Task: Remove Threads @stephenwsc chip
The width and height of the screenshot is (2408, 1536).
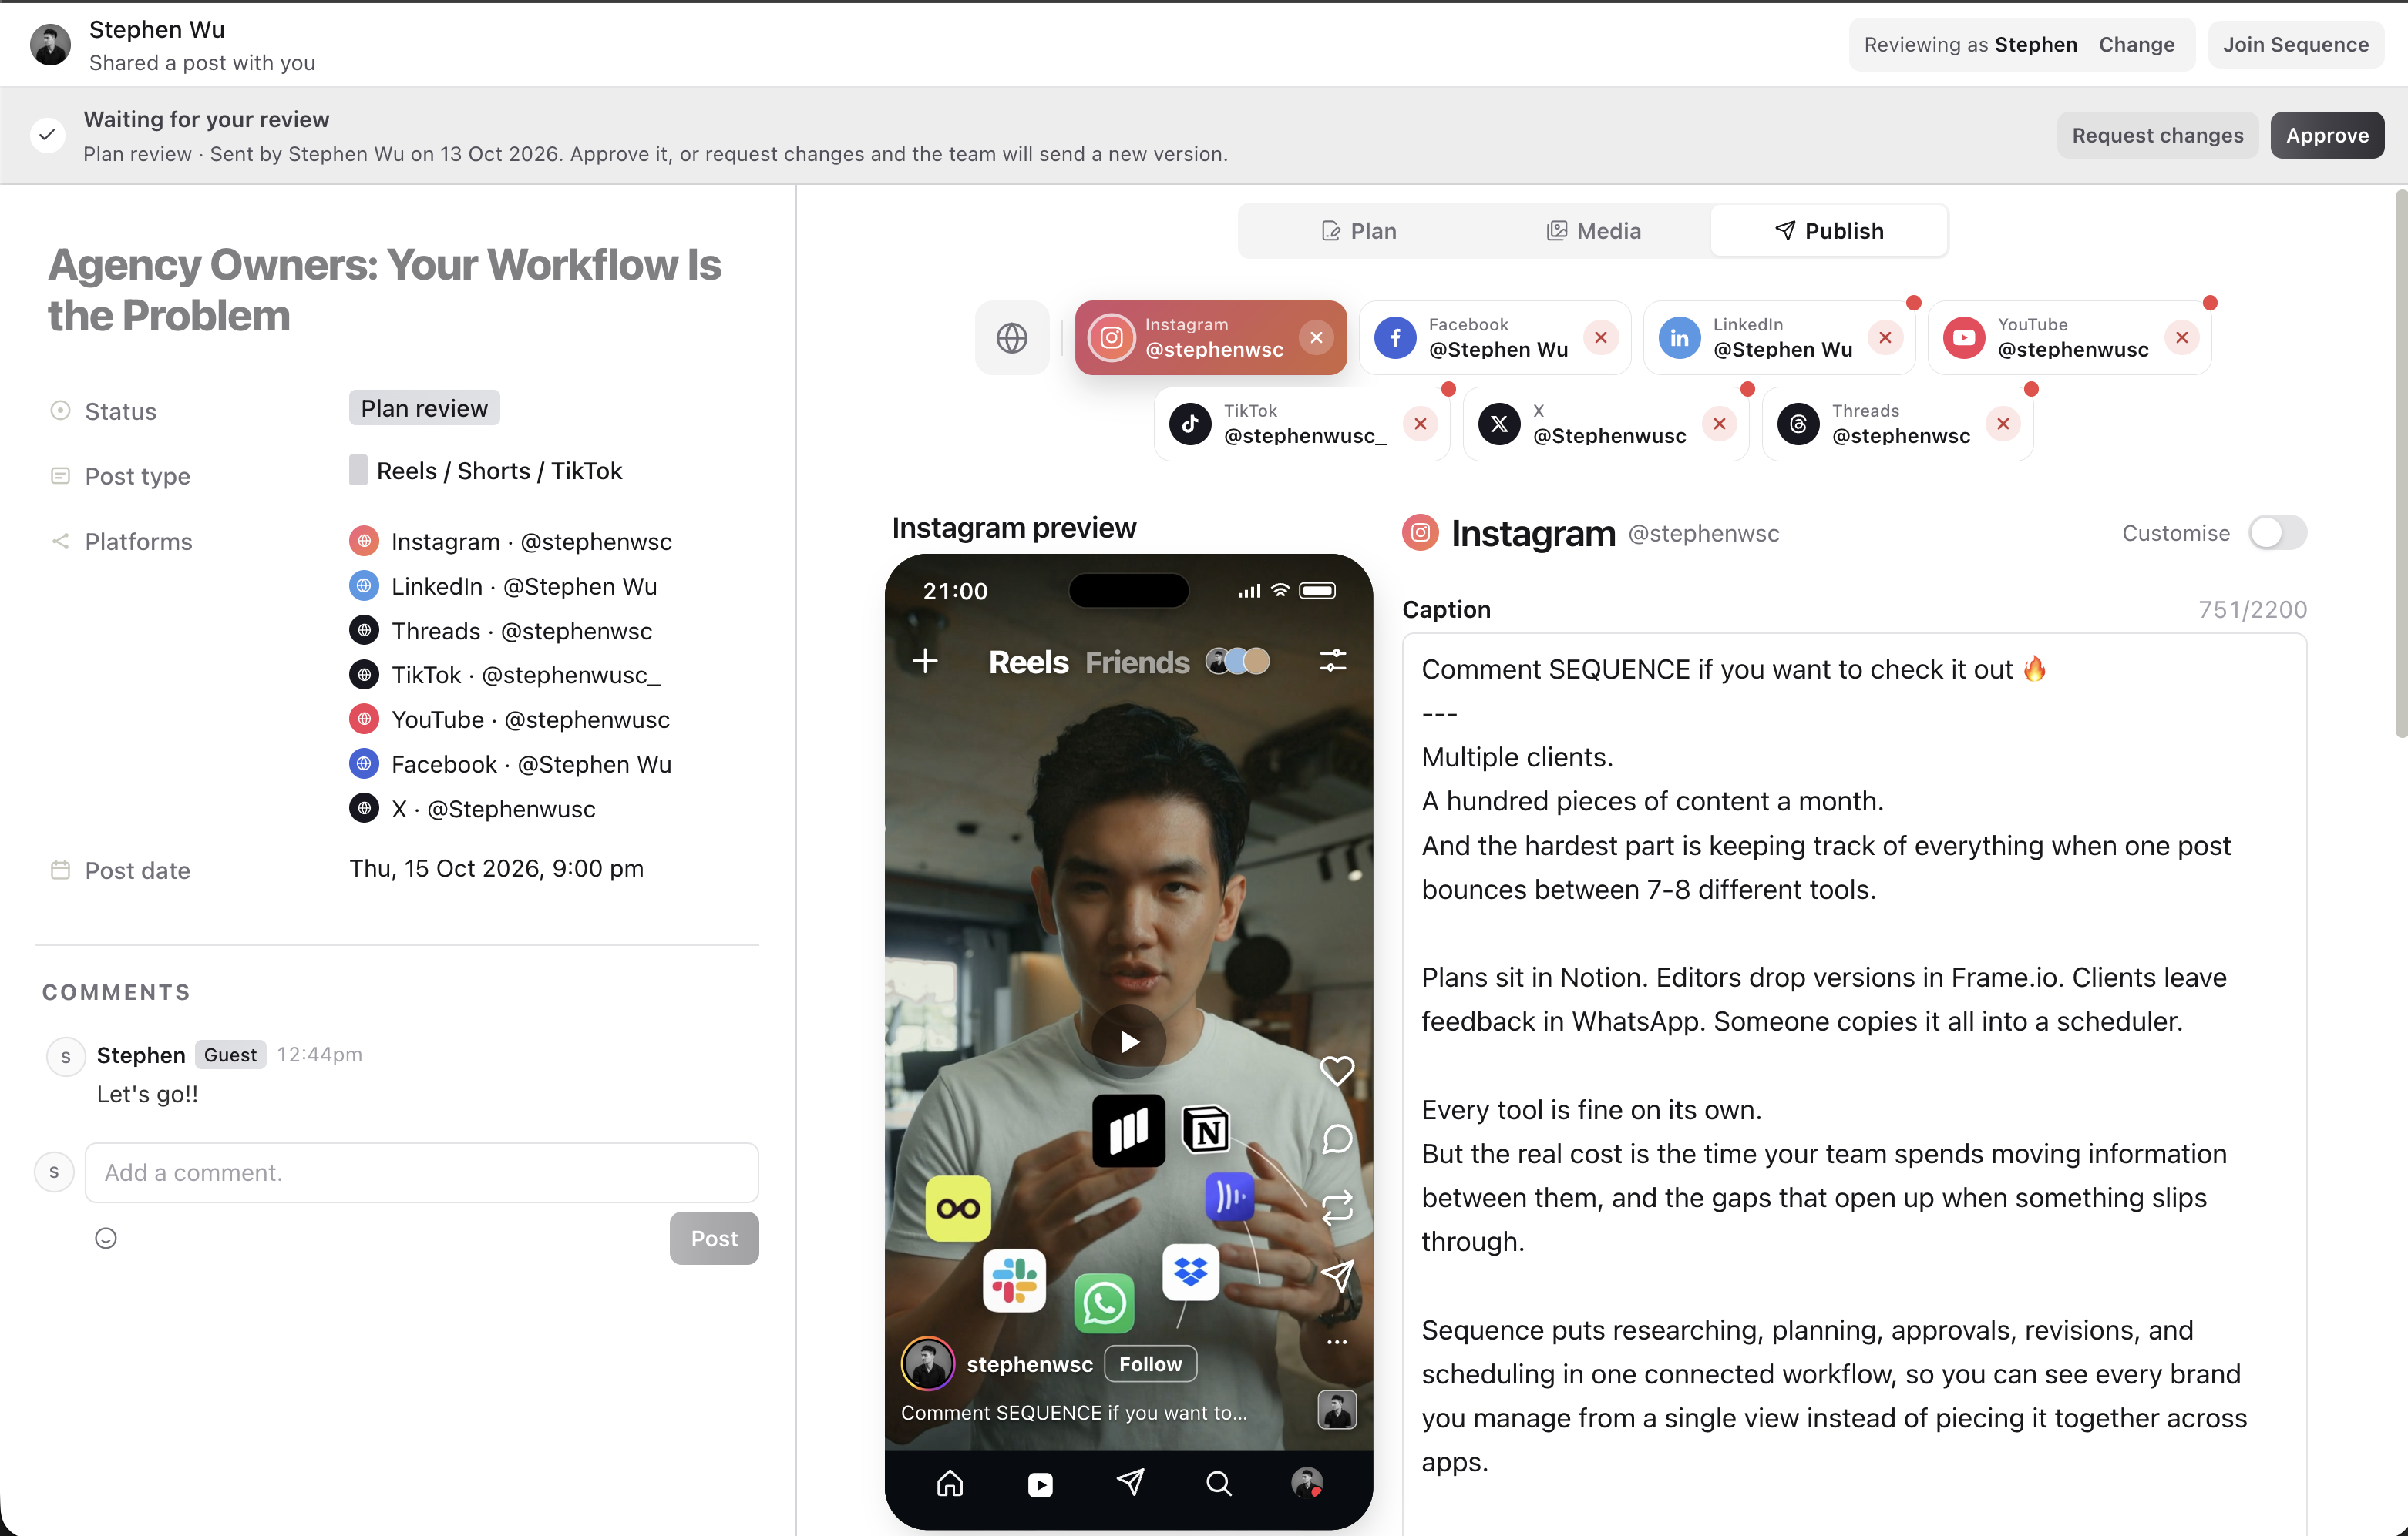Action: (2003, 424)
